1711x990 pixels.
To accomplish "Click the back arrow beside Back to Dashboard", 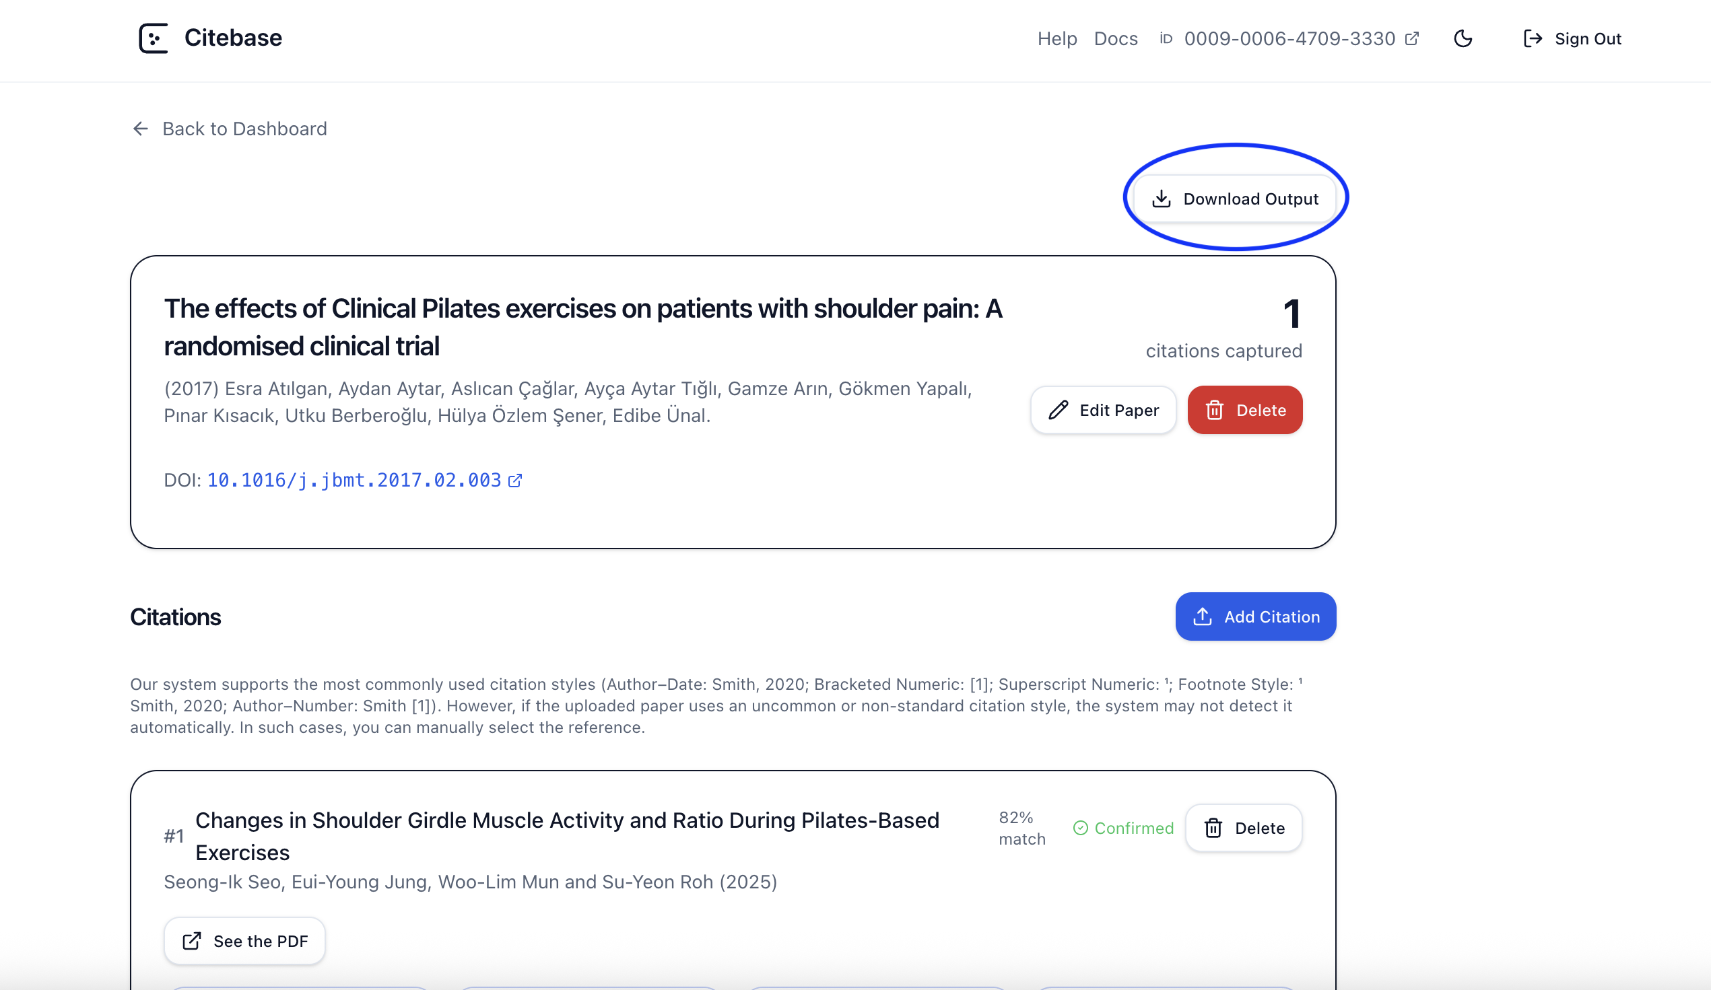I will click(x=141, y=129).
